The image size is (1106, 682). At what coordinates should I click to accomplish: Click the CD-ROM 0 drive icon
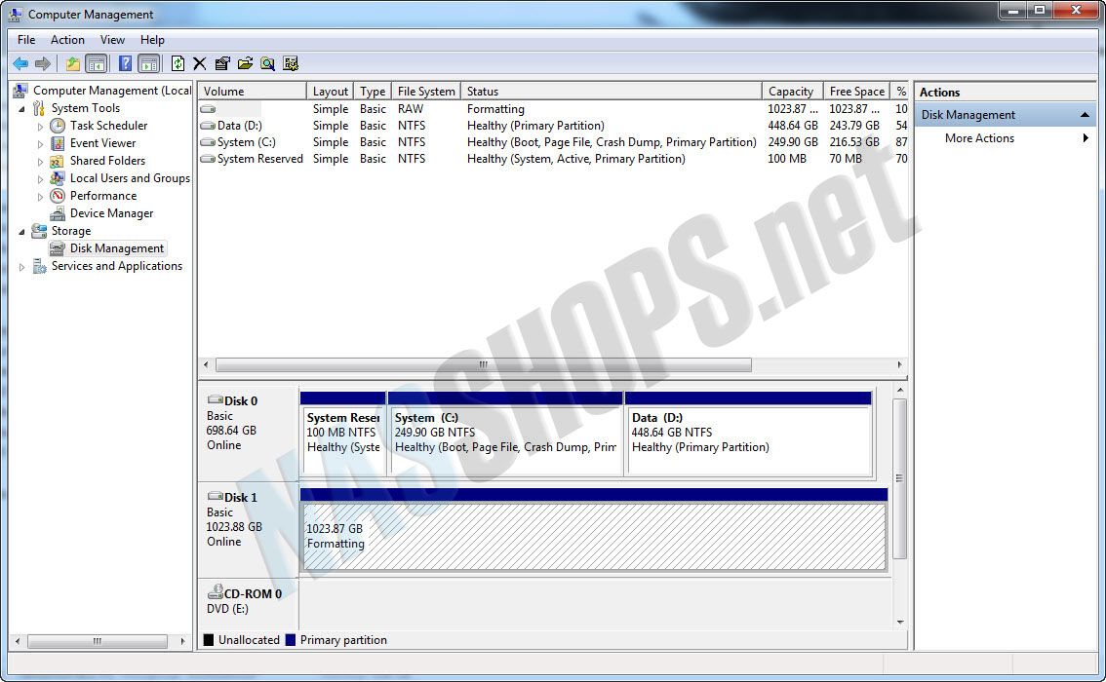(x=216, y=591)
